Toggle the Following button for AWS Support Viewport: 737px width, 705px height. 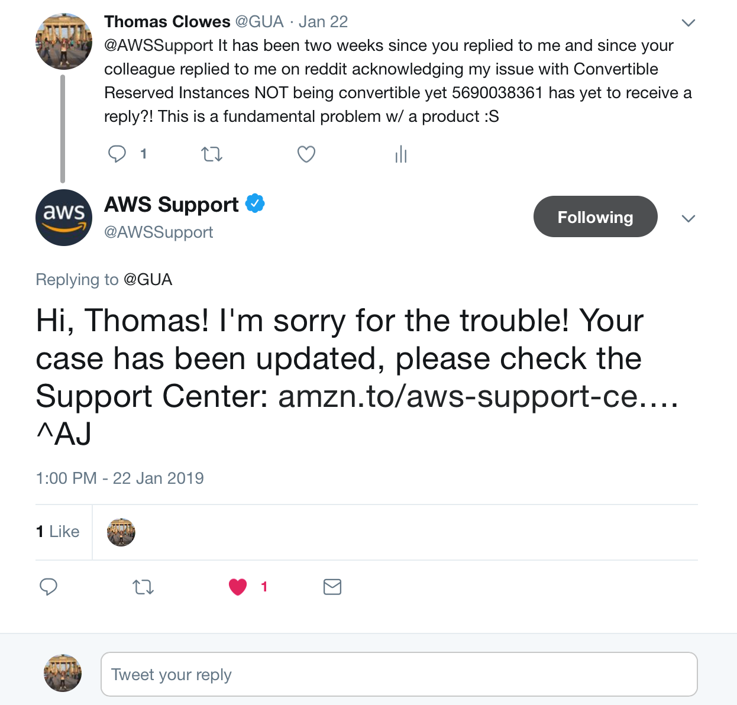595,216
